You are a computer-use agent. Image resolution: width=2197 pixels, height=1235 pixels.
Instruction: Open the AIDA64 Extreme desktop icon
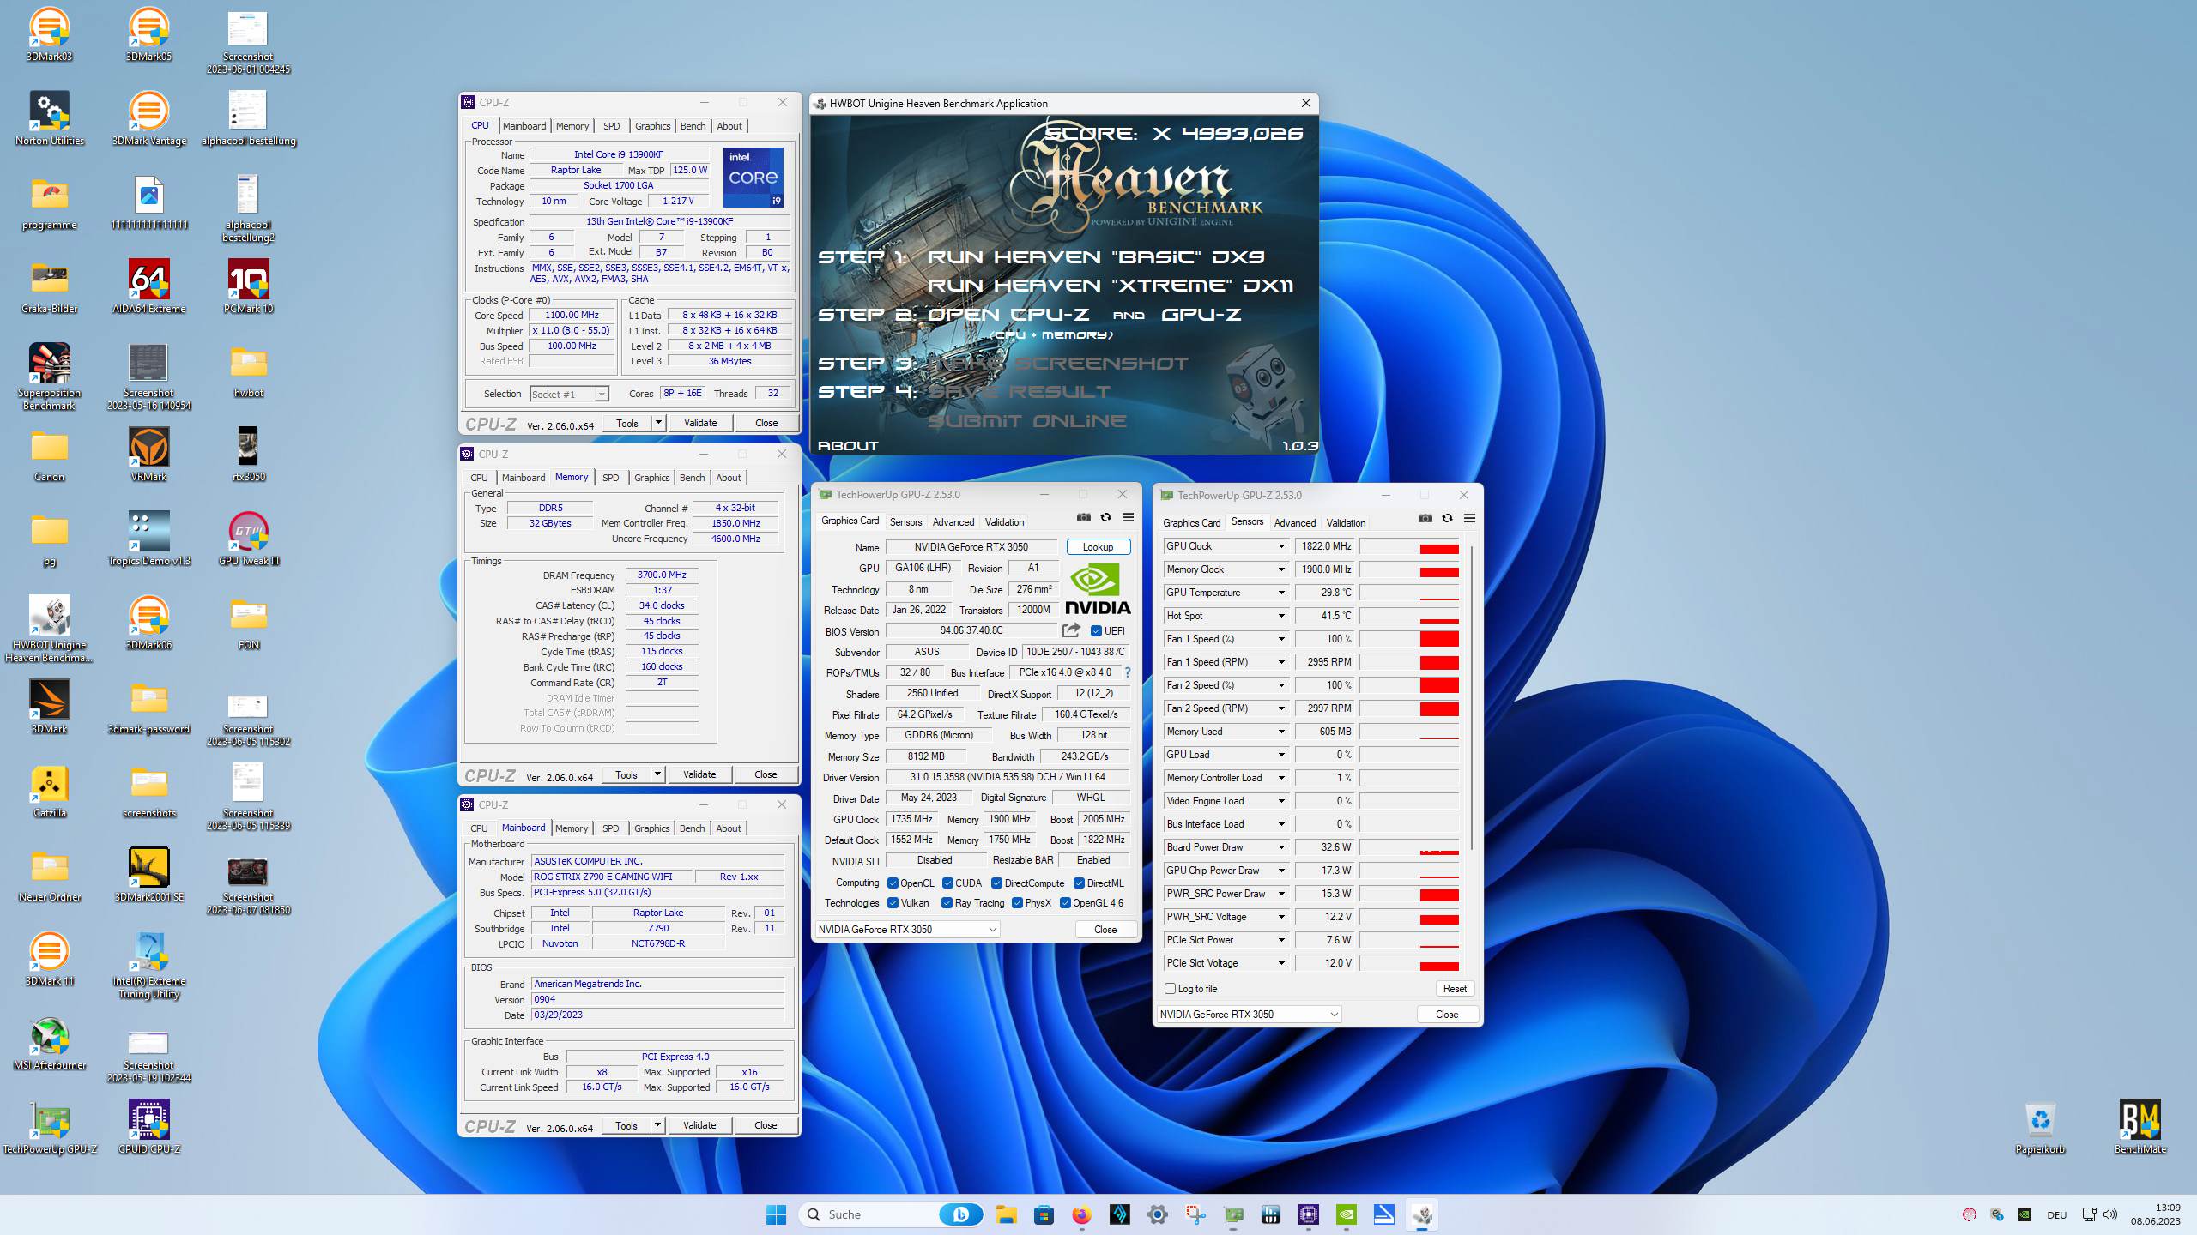tap(148, 287)
